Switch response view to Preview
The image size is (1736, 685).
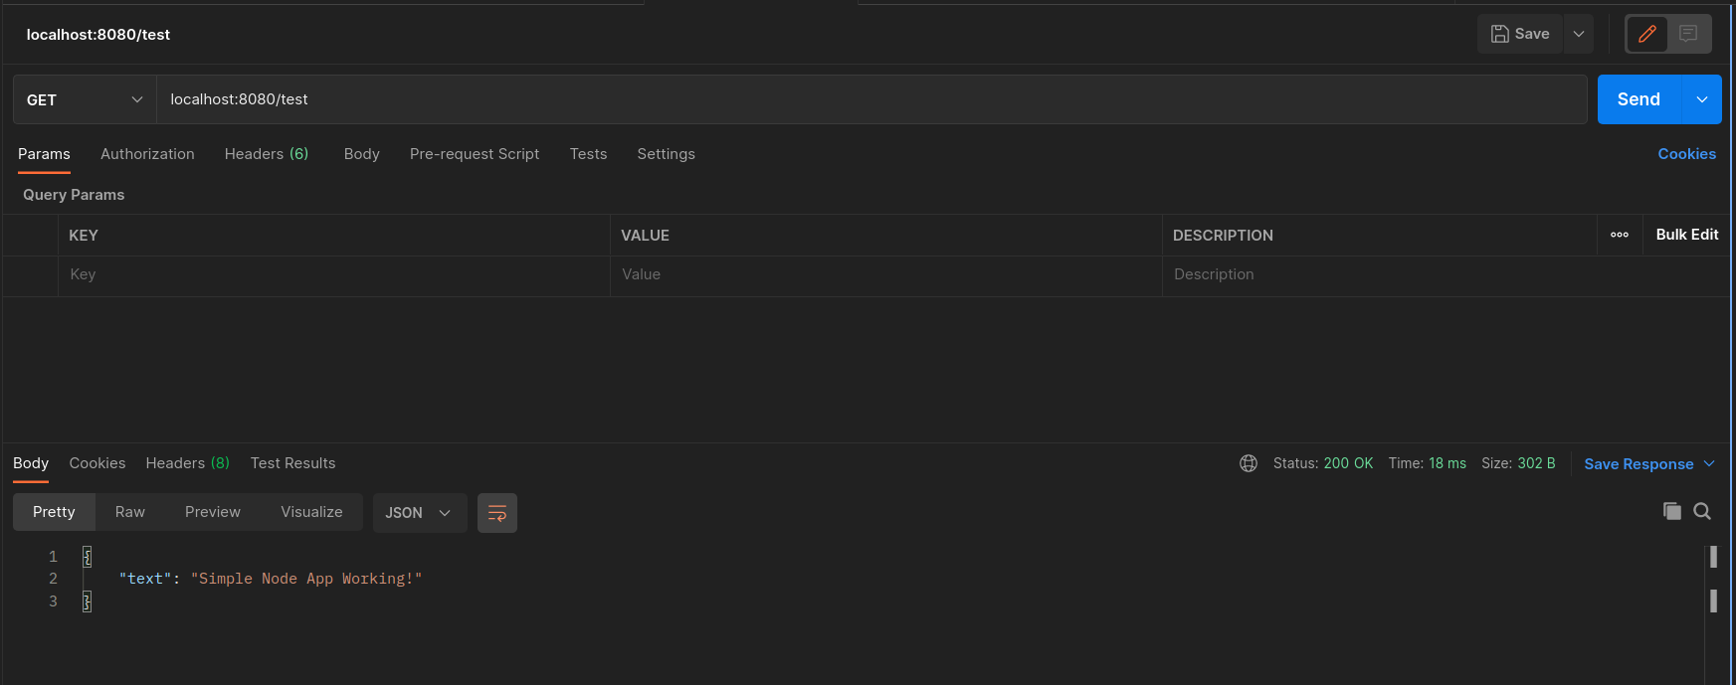[x=212, y=512]
